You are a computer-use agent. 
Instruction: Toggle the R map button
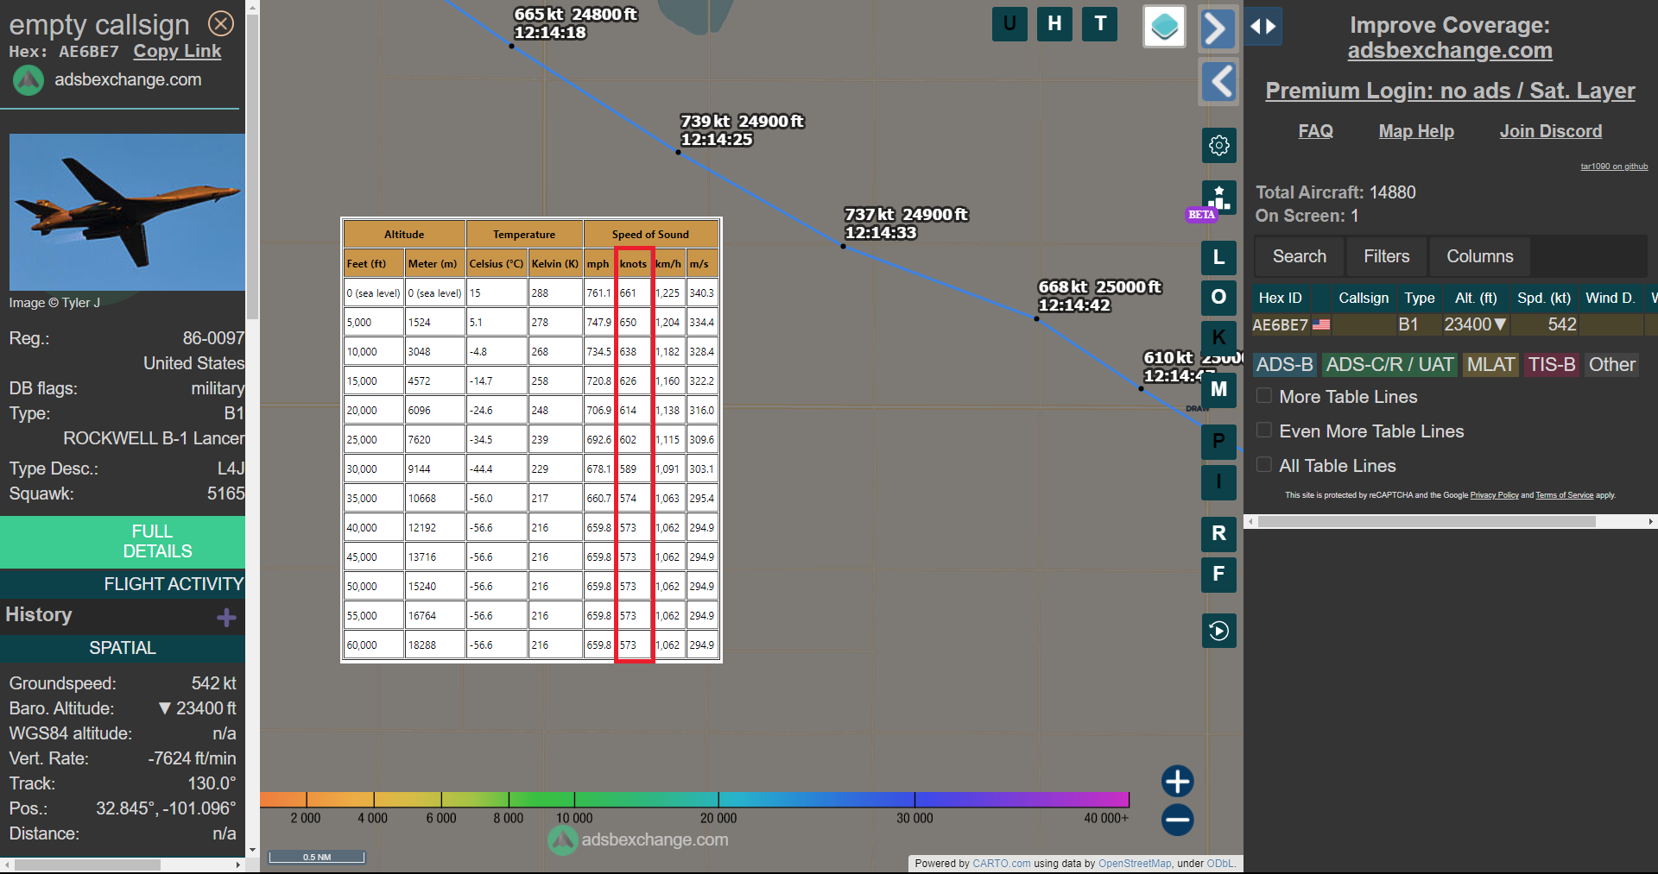1218,533
